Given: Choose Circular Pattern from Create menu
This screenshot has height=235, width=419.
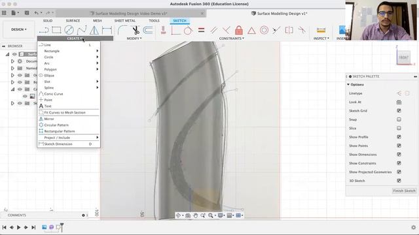Looking at the screenshot, I should [x=69, y=125].
